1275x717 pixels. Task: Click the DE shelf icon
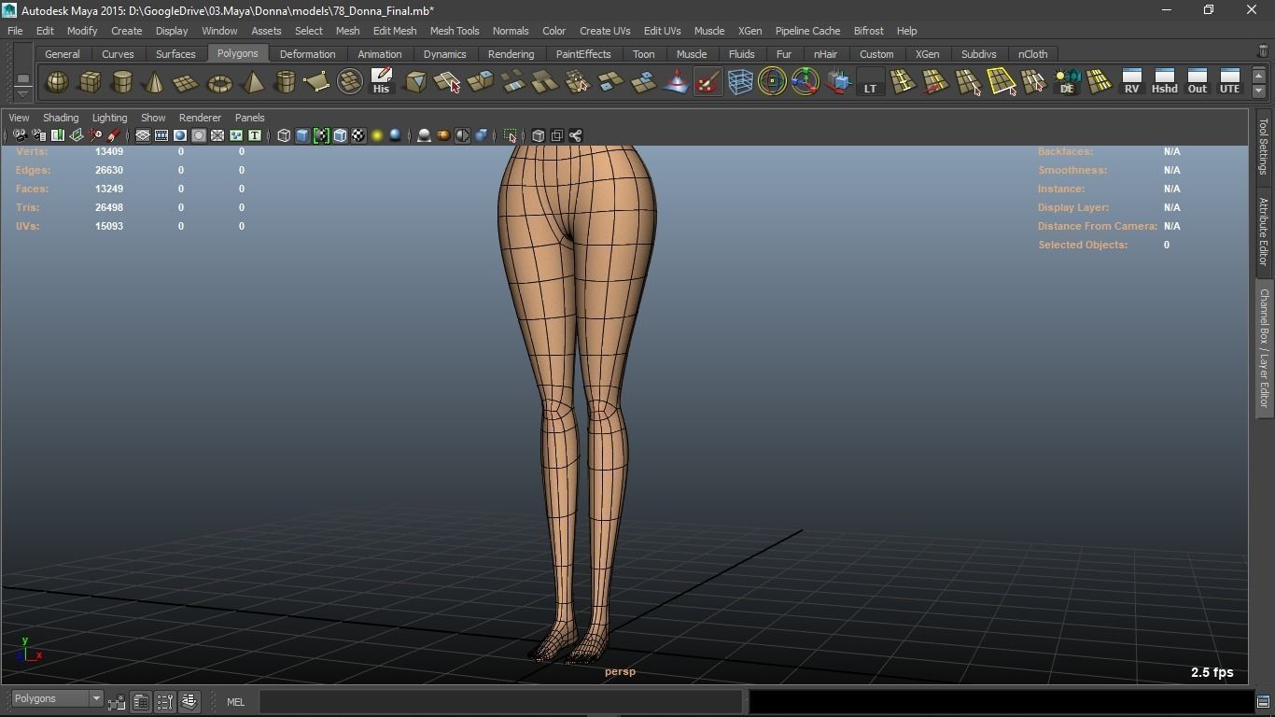point(1067,82)
